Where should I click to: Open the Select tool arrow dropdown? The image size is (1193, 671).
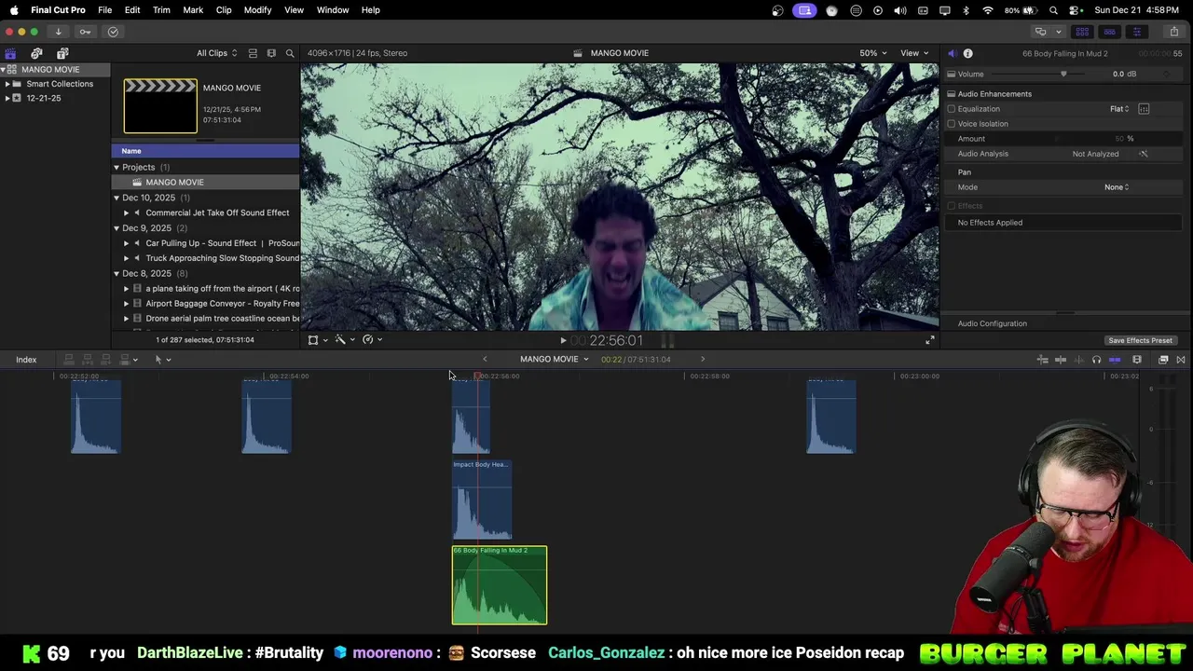[162, 360]
